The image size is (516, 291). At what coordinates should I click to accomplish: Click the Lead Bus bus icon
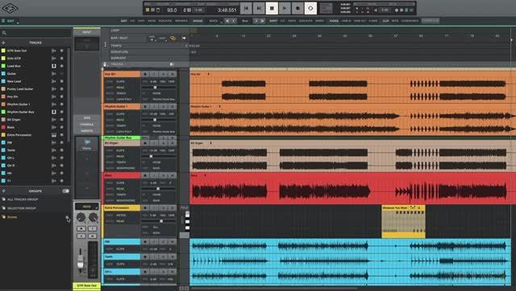[54, 66]
